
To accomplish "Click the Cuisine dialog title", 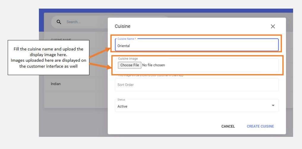I will pos(122,26).
